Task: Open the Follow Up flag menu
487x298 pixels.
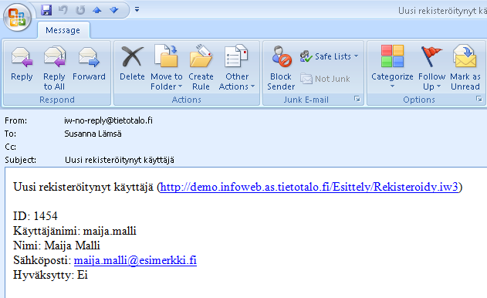Action: (x=431, y=68)
